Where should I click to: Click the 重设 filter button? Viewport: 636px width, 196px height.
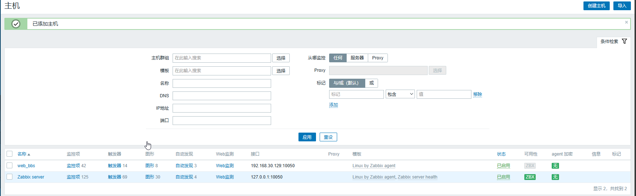328,137
